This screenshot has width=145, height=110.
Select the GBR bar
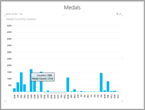pyautogui.click(x=31, y=80)
